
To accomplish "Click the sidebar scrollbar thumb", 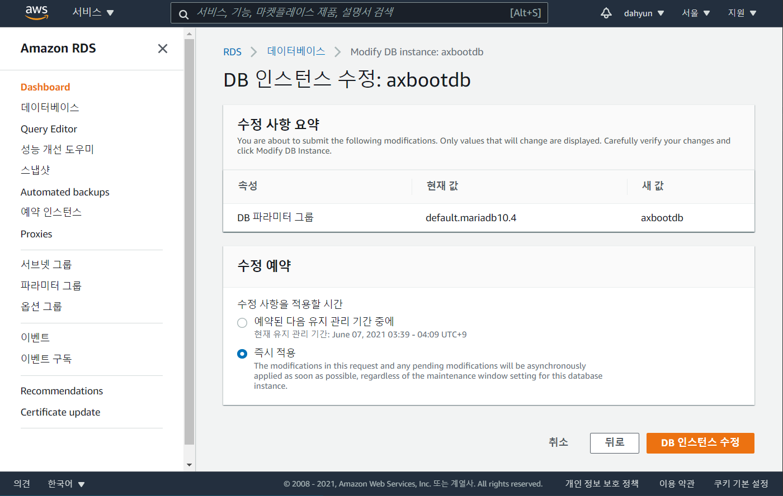I will tap(189, 242).
